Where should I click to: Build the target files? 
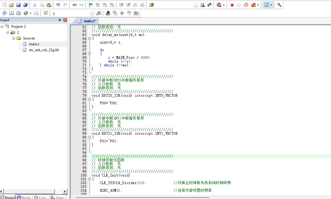(12, 13)
